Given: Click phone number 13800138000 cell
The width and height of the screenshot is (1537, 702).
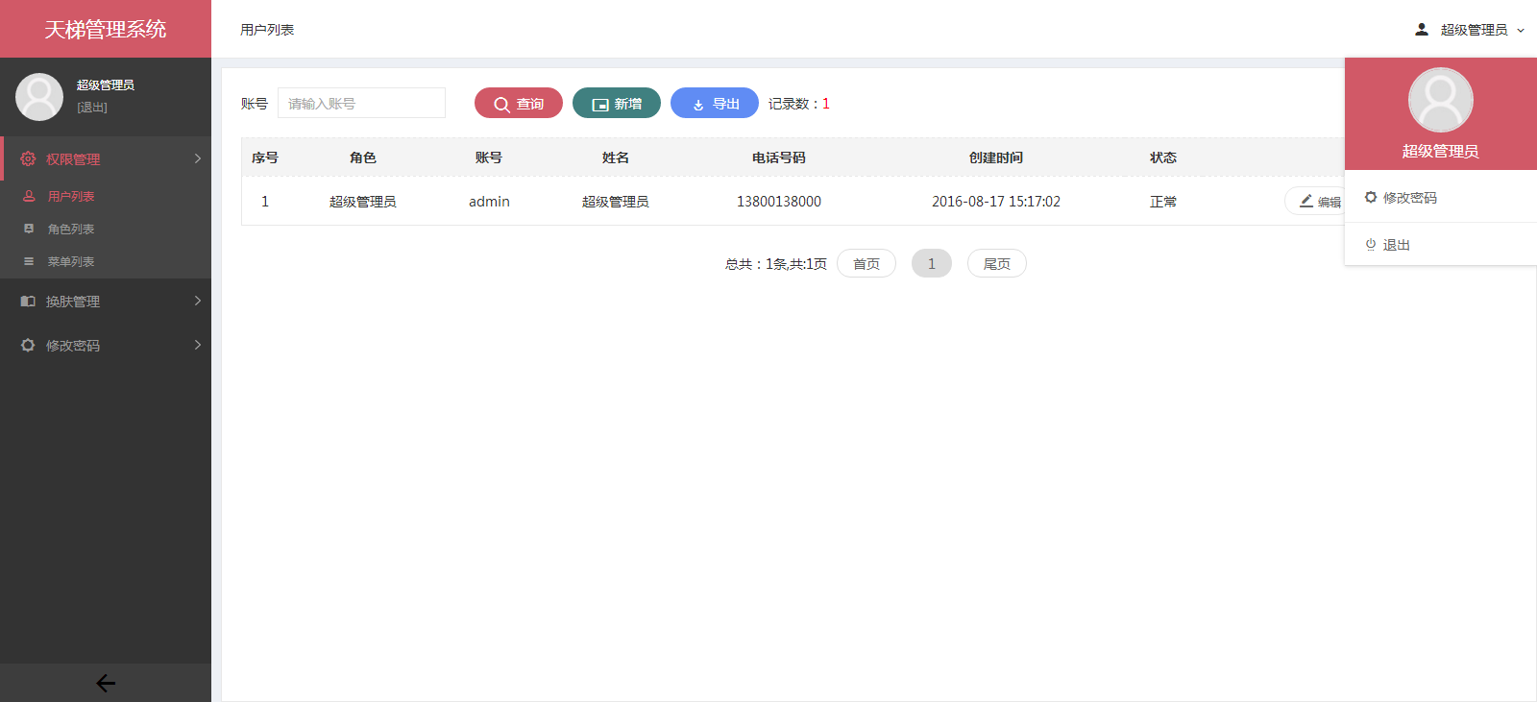Looking at the screenshot, I should point(779,202).
